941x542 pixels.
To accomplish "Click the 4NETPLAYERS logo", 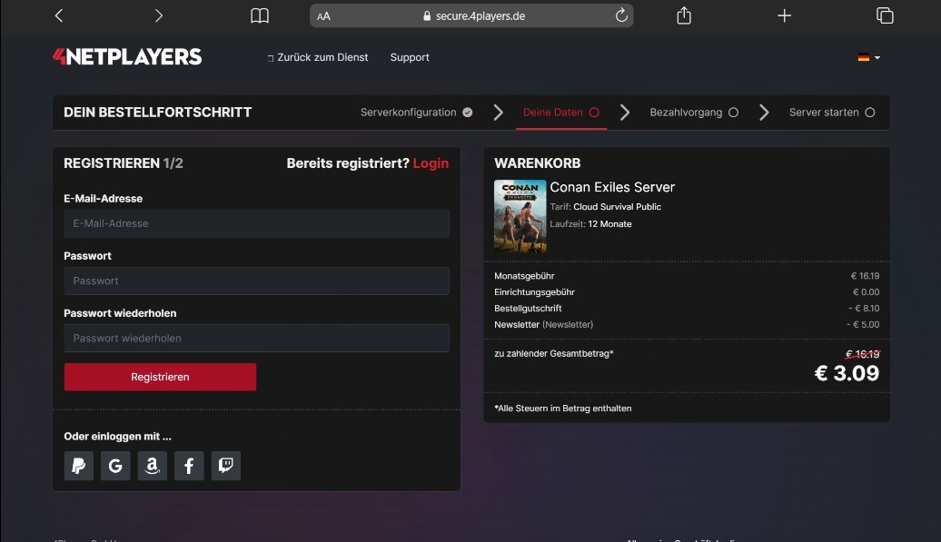I will [127, 57].
